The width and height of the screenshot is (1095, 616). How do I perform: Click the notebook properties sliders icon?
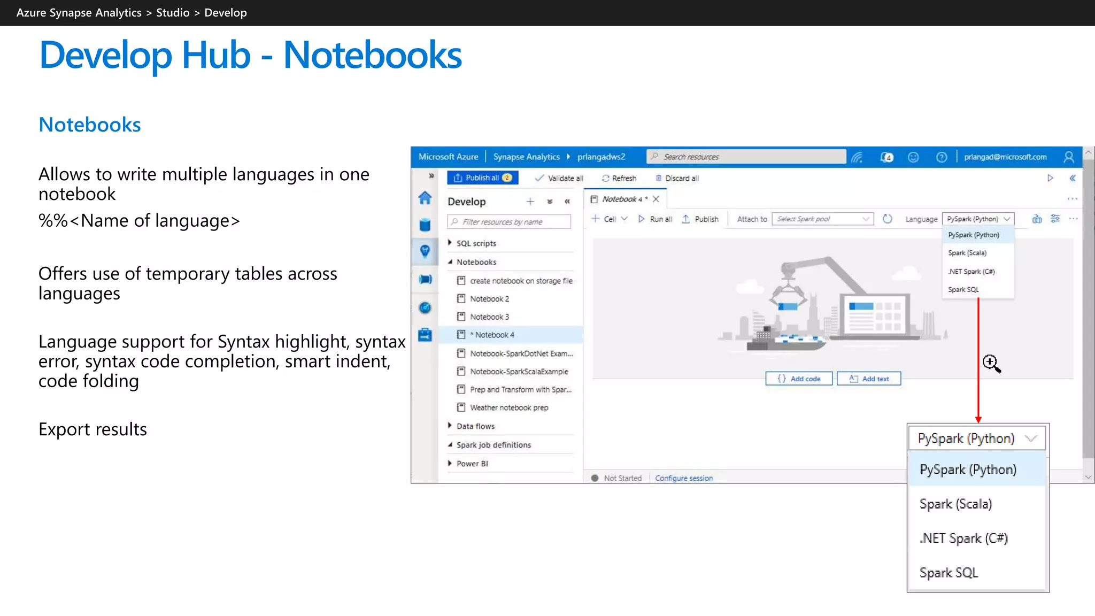pyautogui.click(x=1055, y=219)
